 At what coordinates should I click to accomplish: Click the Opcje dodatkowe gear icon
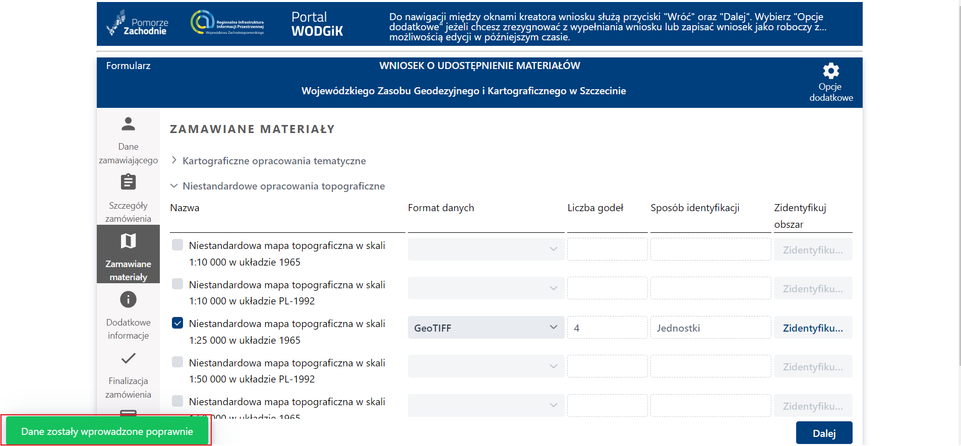click(831, 71)
